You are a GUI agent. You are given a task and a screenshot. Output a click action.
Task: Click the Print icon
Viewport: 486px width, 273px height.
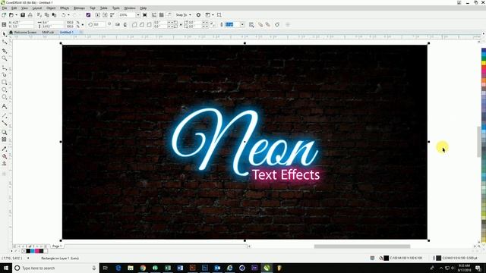(x=30, y=15)
